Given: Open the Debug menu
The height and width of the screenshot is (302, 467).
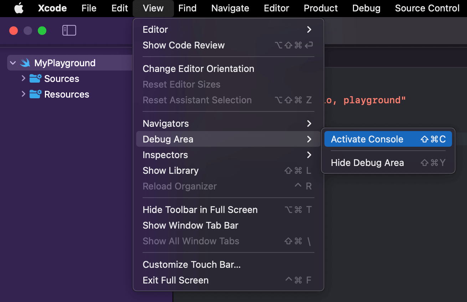Looking at the screenshot, I should pyautogui.click(x=366, y=8).
